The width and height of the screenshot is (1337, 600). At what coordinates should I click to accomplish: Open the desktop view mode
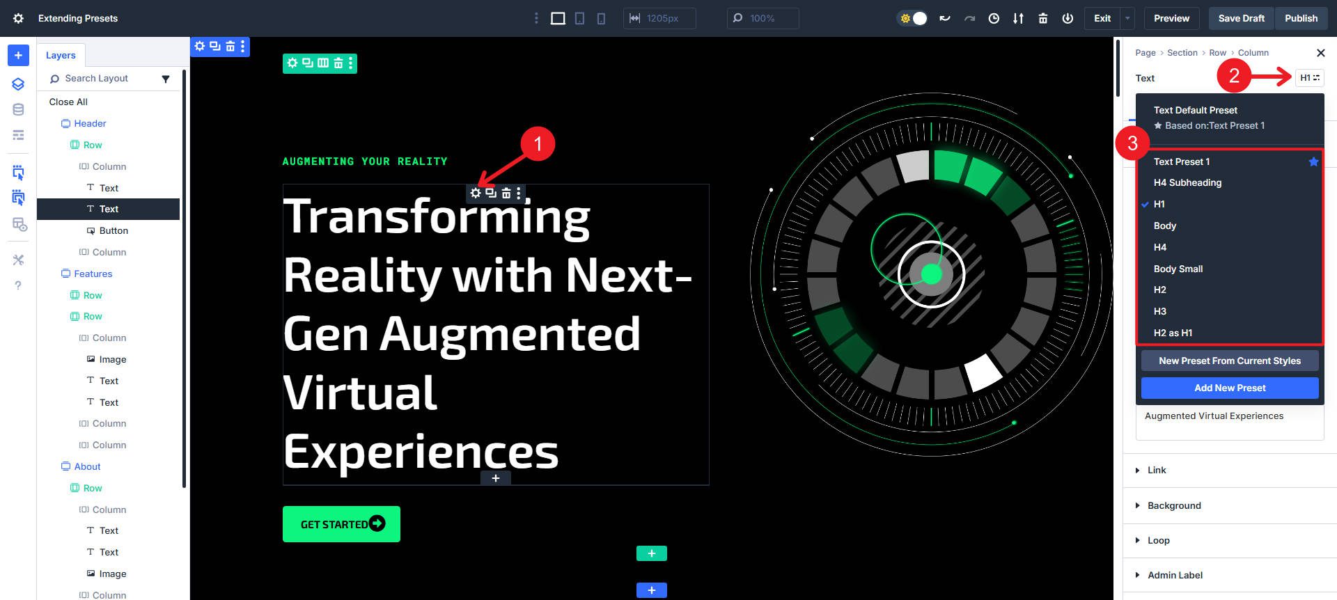point(558,19)
